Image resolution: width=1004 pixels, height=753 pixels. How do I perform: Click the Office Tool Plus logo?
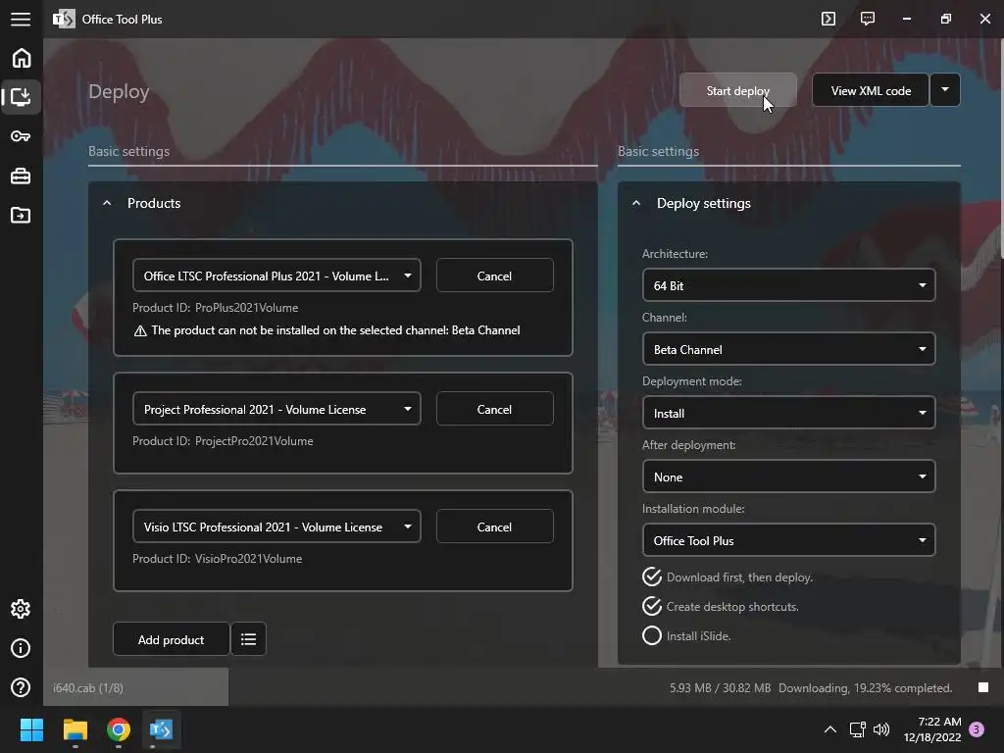[x=64, y=20]
